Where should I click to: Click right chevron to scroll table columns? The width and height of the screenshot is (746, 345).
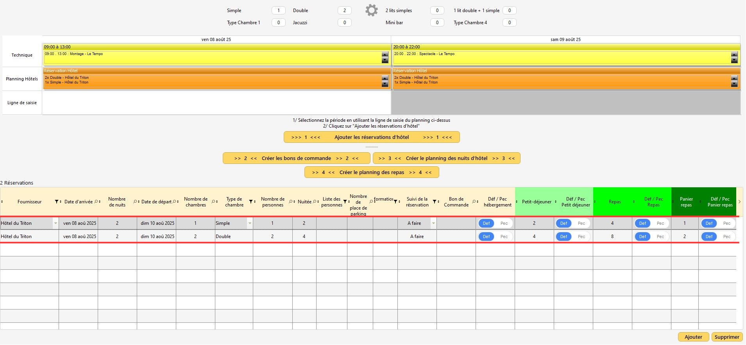(739, 202)
